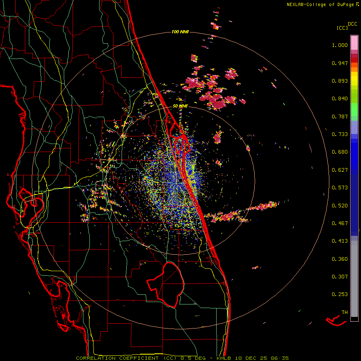Click the 100 NMI range ring label

(180, 32)
